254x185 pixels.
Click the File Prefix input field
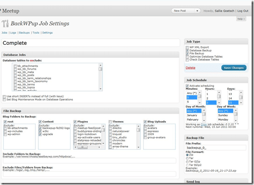coord(216,148)
